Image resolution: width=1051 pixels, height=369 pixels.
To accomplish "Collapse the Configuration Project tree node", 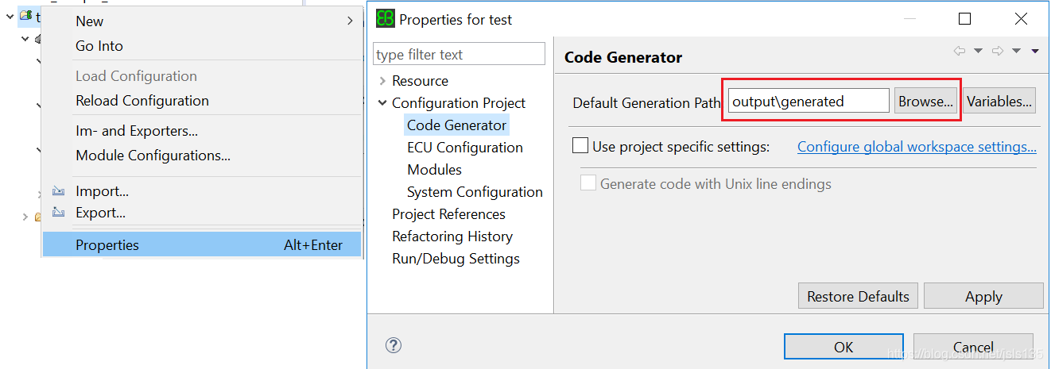I will [x=382, y=103].
